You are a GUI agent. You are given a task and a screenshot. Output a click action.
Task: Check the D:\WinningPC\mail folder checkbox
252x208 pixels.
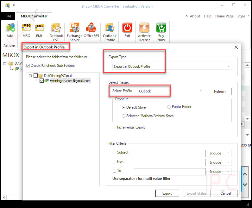(x=35, y=76)
